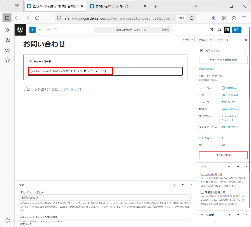
Task: Click the ゴミ箱へ移動 button
Action: coord(223,155)
